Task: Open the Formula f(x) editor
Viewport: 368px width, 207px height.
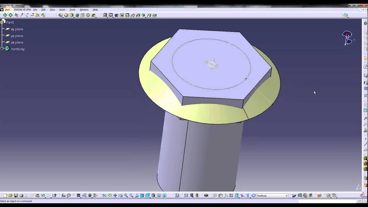Action: [x=64, y=196]
